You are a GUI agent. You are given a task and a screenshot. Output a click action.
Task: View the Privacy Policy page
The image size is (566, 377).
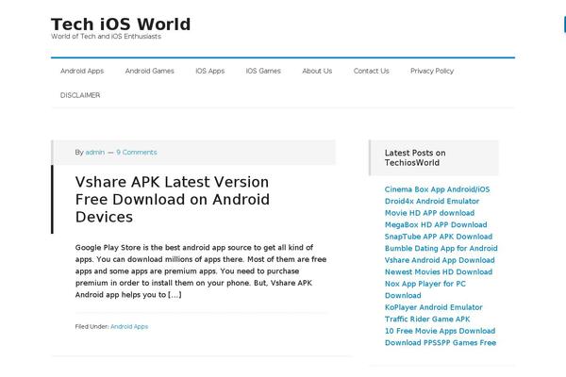pos(432,71)
